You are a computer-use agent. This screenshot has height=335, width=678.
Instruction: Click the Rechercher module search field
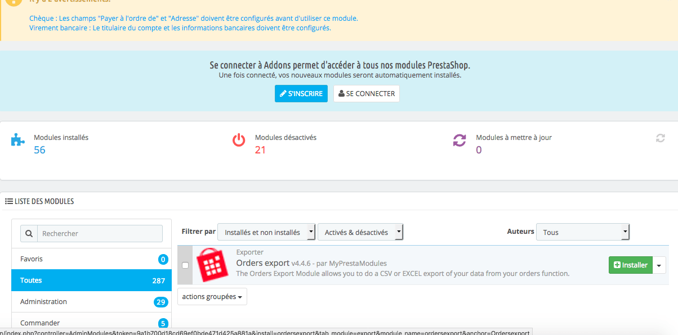coord(100,234)
